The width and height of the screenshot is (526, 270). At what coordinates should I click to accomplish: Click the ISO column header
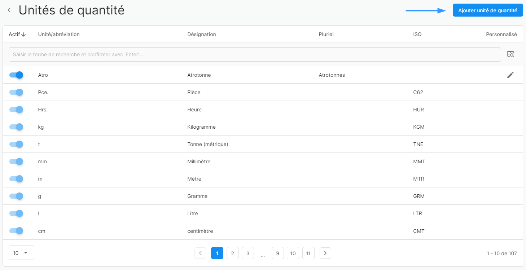[x=417, y=34]
